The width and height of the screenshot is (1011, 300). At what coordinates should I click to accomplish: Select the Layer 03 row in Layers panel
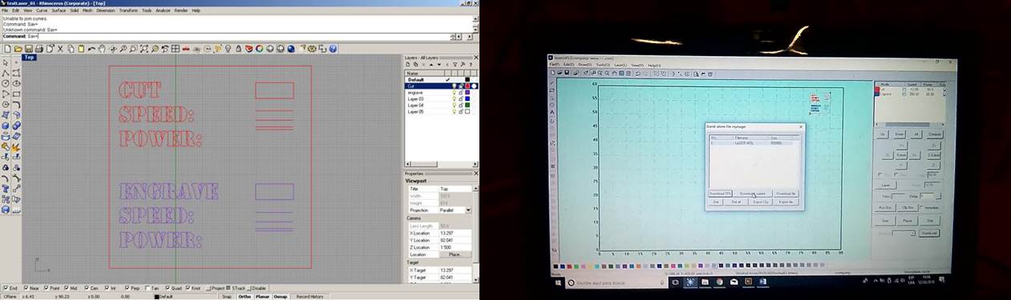[x=440, y=98]
